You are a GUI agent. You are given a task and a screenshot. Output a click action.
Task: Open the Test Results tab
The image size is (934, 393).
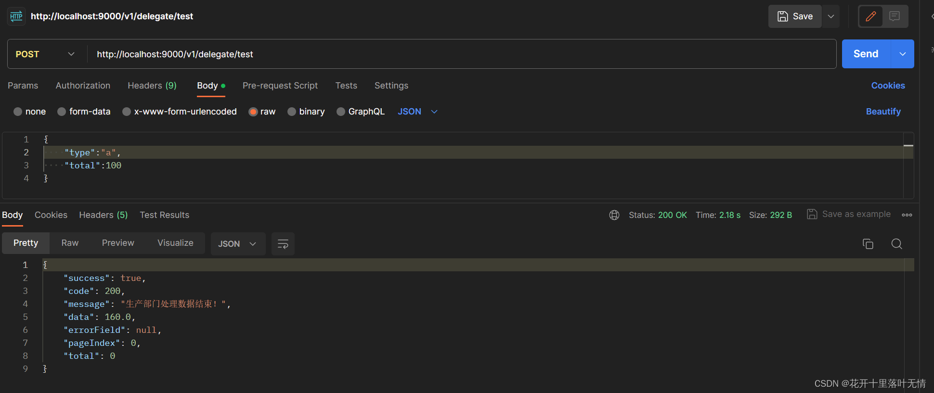click(165, 215)
